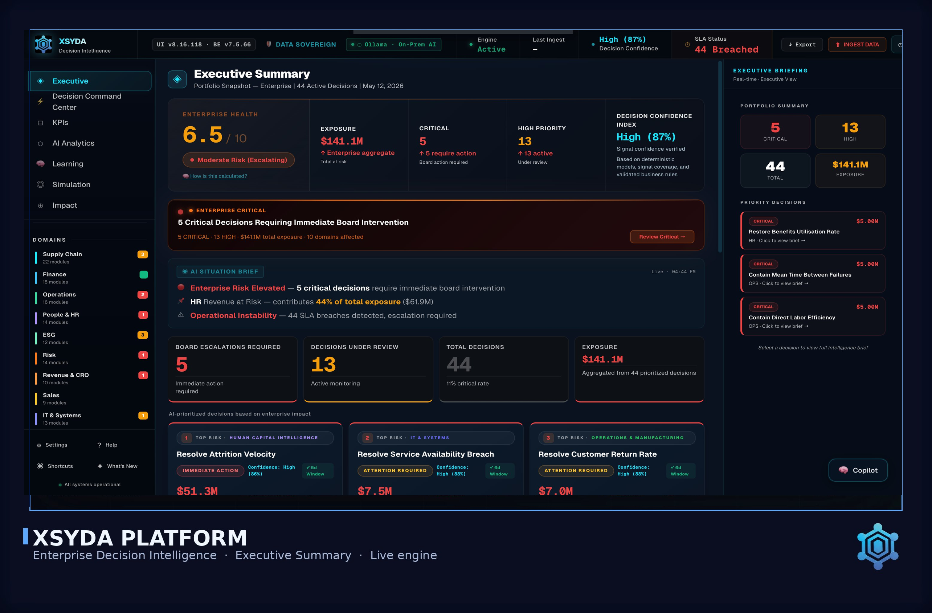
Task: Click the Settings gear icon
Action: [39, 445]
